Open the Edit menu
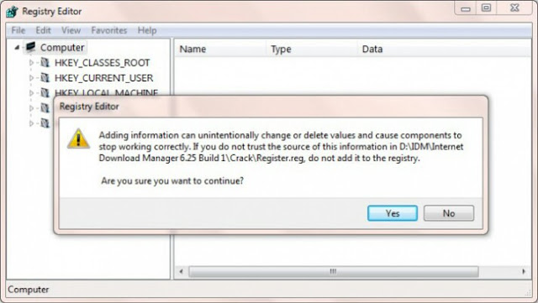538x303 pixels. [43, 30]
